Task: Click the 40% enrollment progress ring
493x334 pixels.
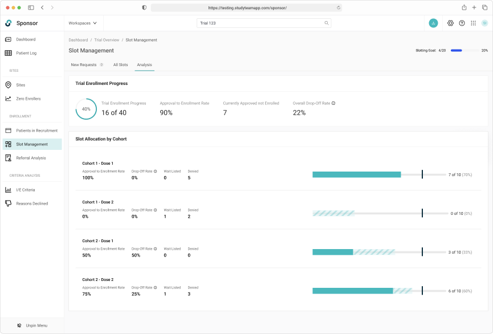Action: tap(86, 109)
